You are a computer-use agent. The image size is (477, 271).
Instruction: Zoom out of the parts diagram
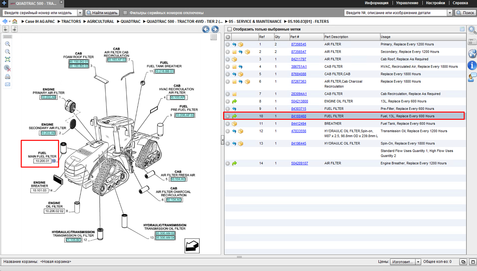[x=7, y=52]
